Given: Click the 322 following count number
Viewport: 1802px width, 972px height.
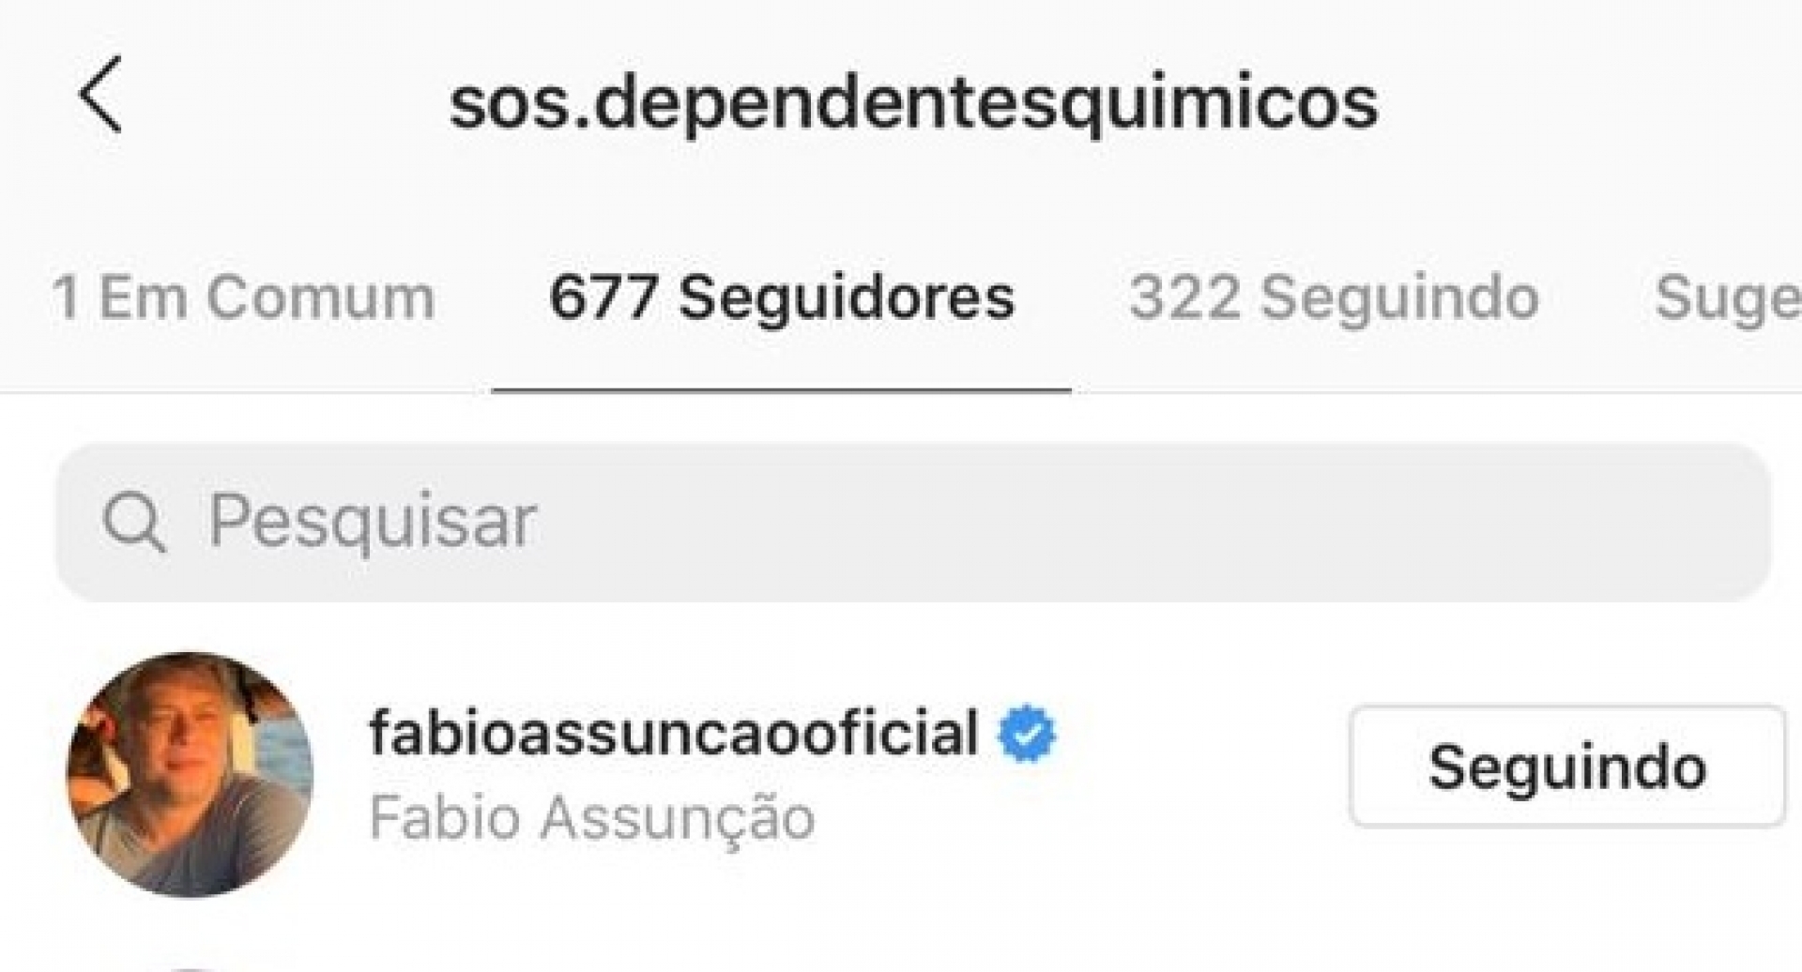Looking at the screenshot, I should (1184, 297).
